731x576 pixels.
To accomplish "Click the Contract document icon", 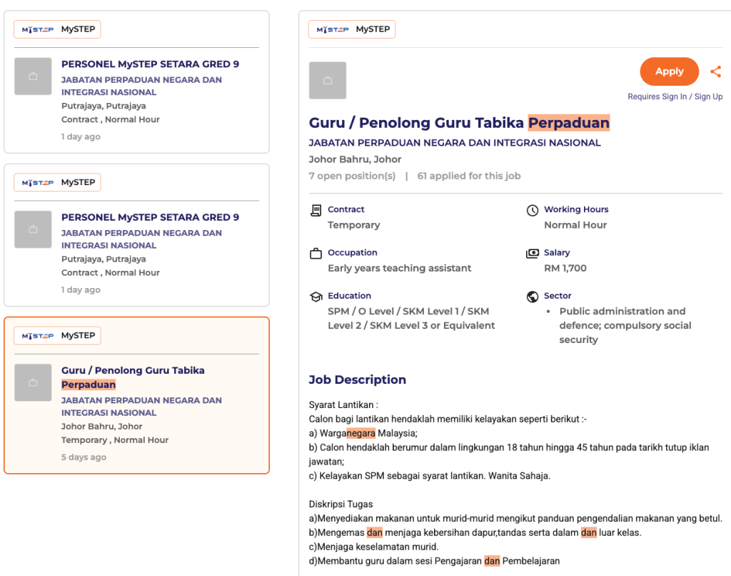I will (x=316, y=210).
